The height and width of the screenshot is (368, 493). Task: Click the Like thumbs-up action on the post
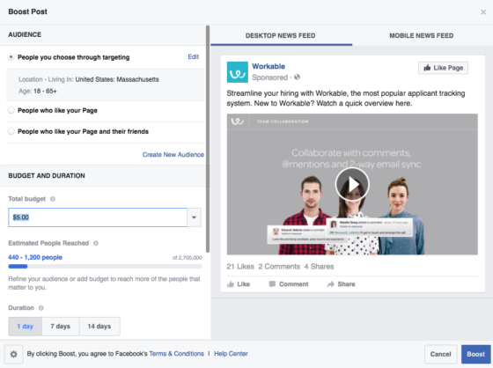[239, 284]
